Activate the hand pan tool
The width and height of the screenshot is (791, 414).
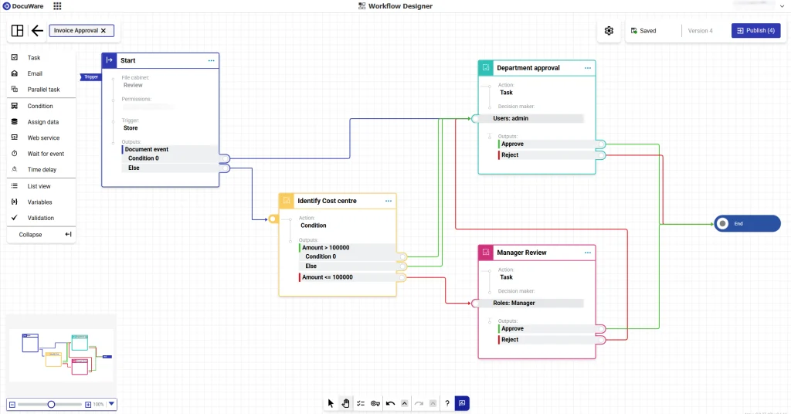tap(345, 403)
